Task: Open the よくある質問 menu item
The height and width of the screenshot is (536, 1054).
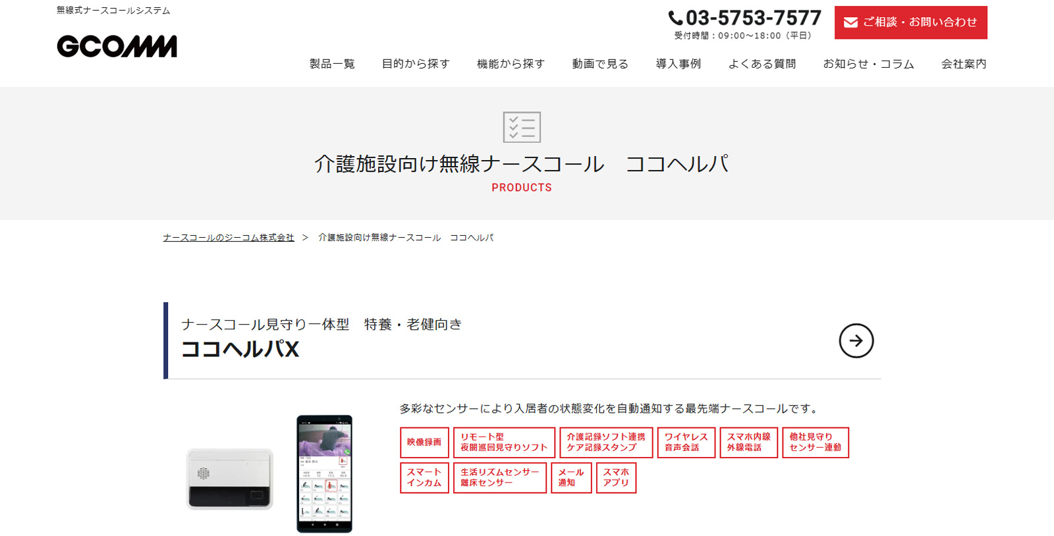Action: point(762,64)
